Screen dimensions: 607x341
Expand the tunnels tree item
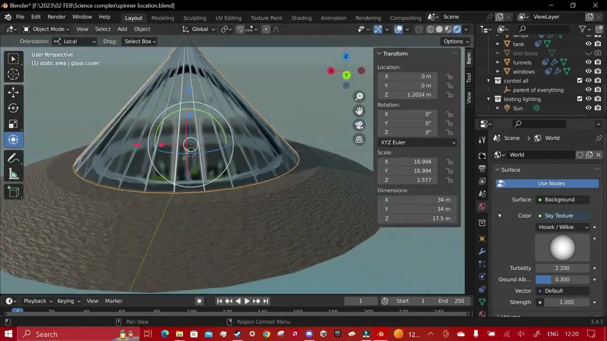point(498,62)
